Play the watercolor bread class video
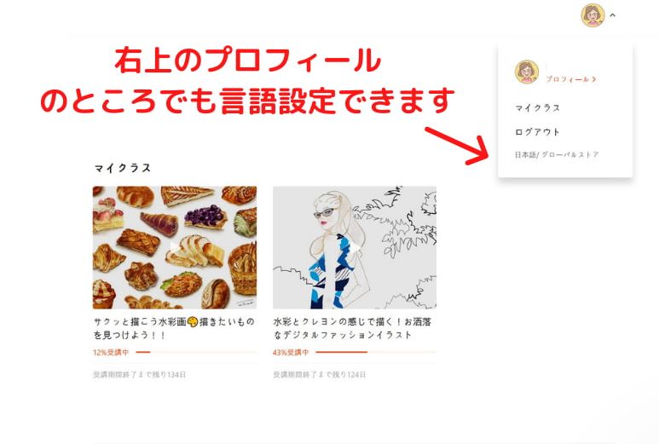Screen dimensions: 659x444 (x=175, y=247)
